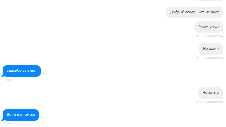Click reply arrow beside 'Вот и я о том же'
The image size is (226, 127).
42,118
